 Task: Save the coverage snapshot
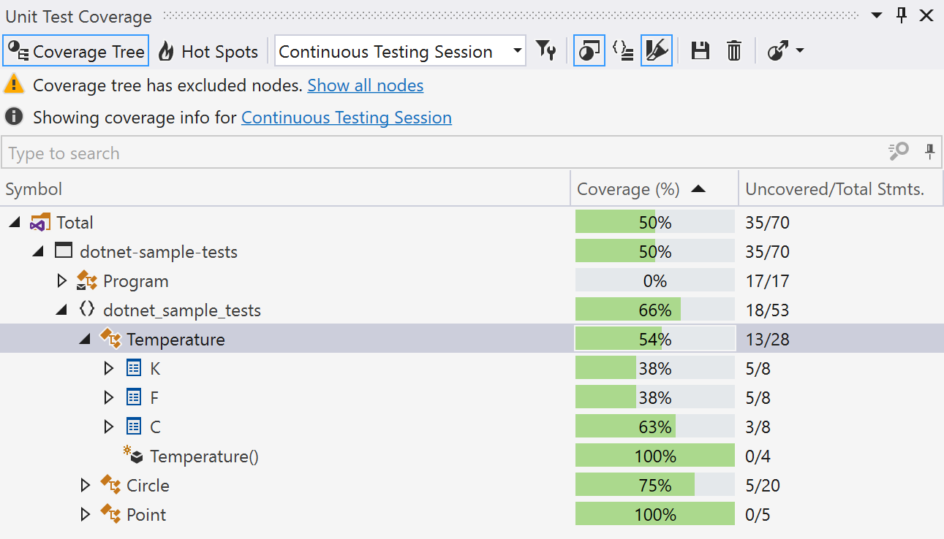700,50
